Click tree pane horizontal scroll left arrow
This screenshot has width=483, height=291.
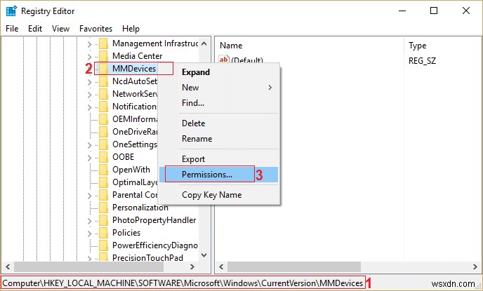tap(8, 266)
